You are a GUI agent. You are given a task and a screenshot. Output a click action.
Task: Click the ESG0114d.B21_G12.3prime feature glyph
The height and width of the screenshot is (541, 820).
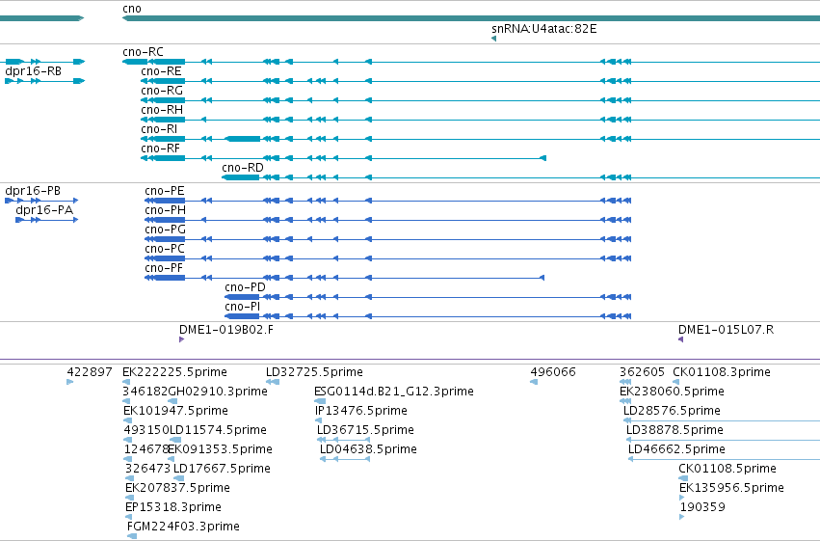pyautogui.click(x=320, y=401)
